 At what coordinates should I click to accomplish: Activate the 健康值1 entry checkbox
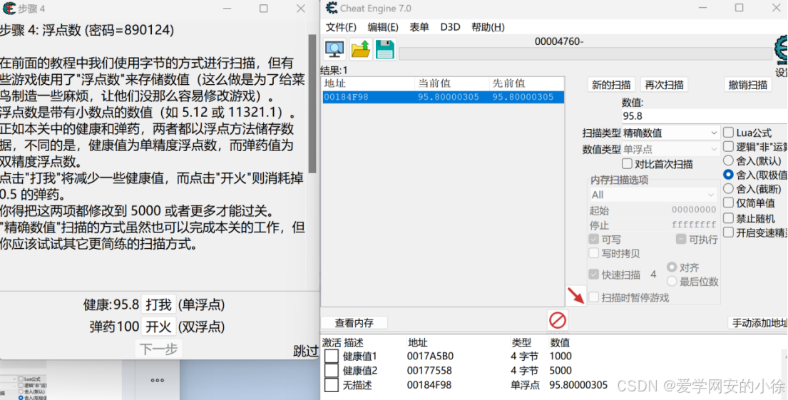[x=331, y=357]
